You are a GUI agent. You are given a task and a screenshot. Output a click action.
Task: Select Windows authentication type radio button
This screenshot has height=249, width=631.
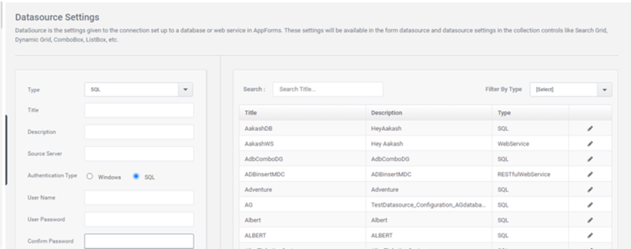(90, 176)
